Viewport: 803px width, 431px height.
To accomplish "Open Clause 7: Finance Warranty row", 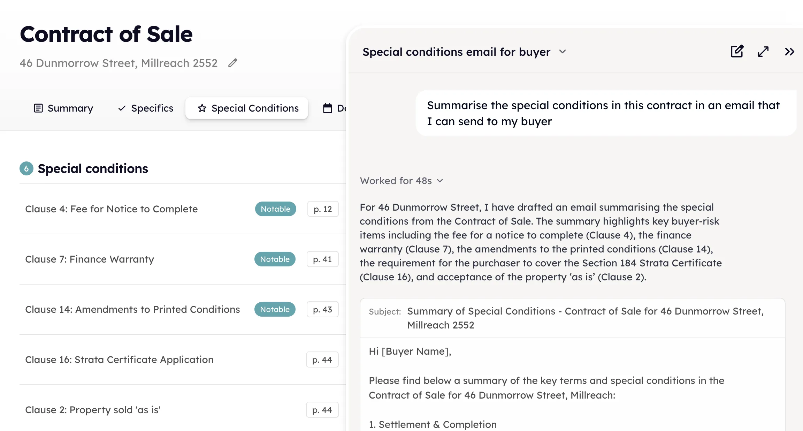I will tap(182, 259).
